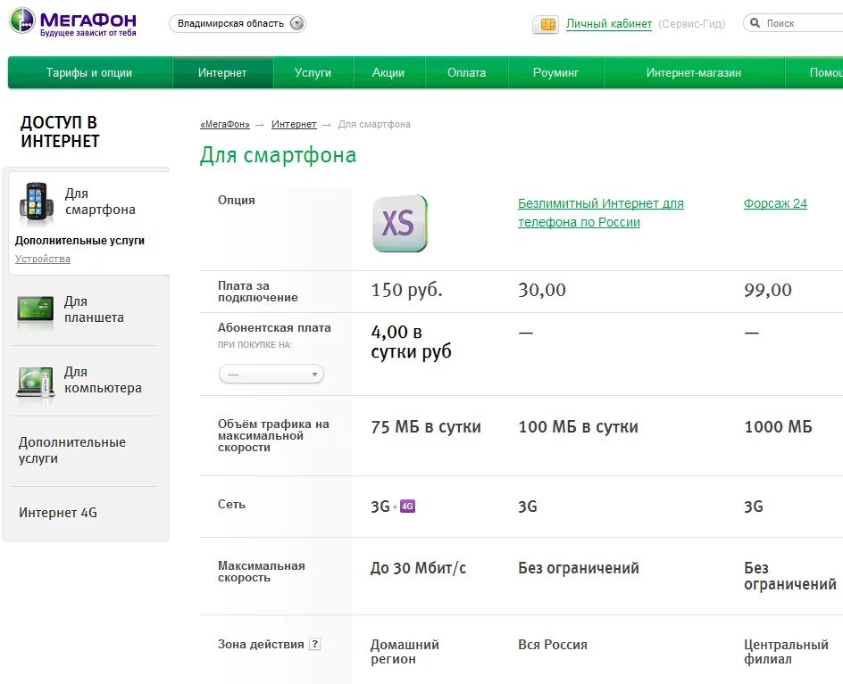The height and width of the screenshot is (684, 843).
Task: Open Дополнительные услуги in lower sidebar
Action: point(72,450)
